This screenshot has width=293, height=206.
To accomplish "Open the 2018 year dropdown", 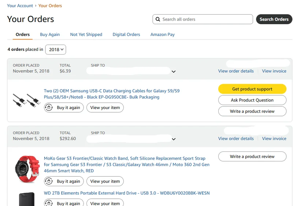I will pos(56,49).
